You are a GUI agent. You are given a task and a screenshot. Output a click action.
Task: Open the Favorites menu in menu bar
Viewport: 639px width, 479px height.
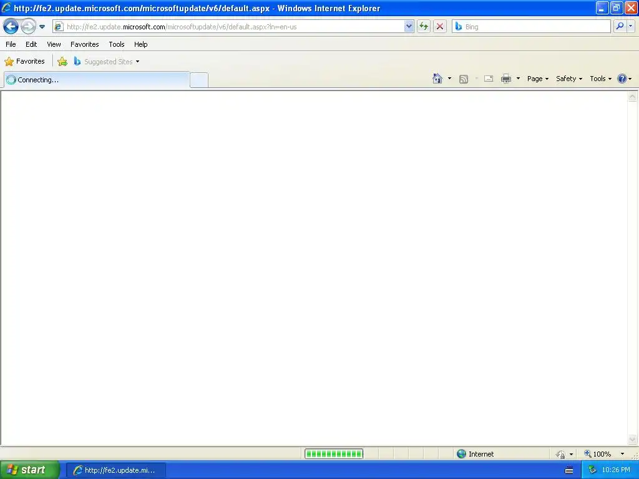85,44
